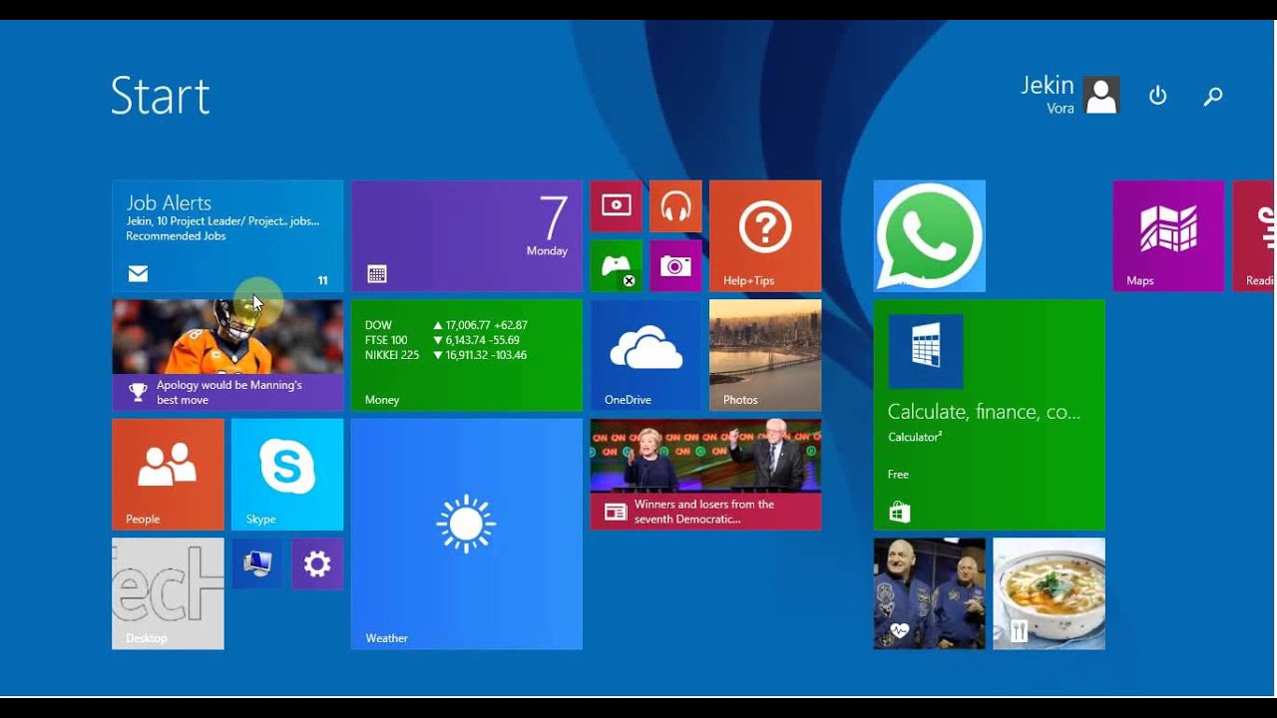The image size is (1277, 718).
Task: Open the Help+Tips tile
Action: [765, 236]
